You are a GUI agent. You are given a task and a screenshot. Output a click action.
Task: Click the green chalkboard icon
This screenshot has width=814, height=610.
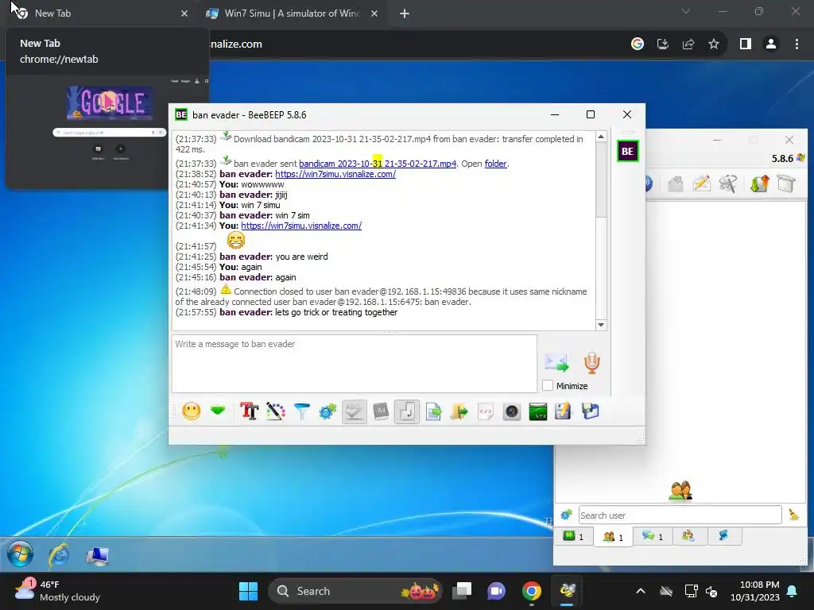point(538,412)
